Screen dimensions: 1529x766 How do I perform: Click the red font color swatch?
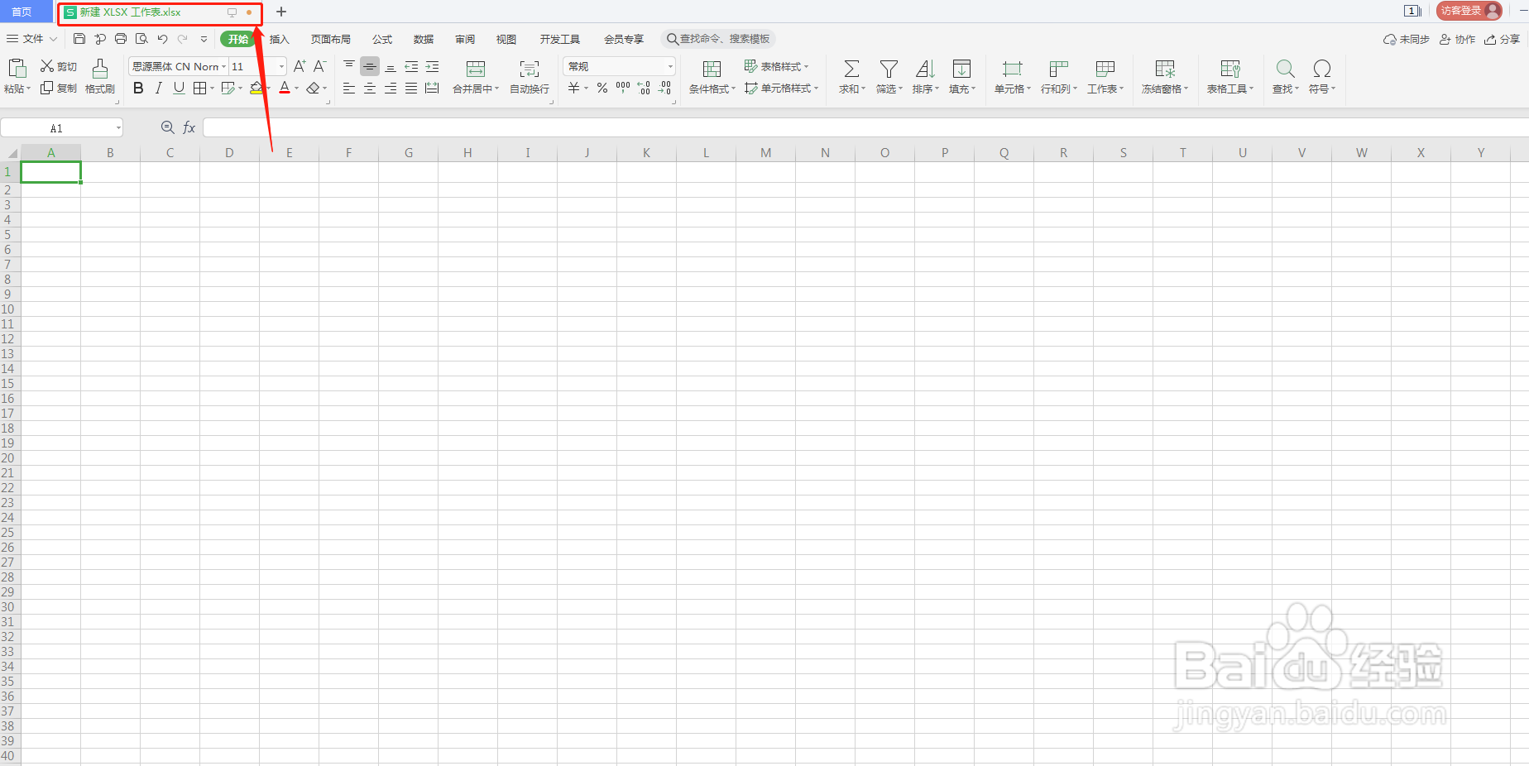pos(285,89)
